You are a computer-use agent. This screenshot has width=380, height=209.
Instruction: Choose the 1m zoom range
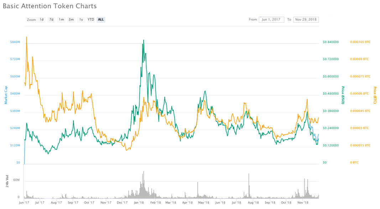pos(61,20)
